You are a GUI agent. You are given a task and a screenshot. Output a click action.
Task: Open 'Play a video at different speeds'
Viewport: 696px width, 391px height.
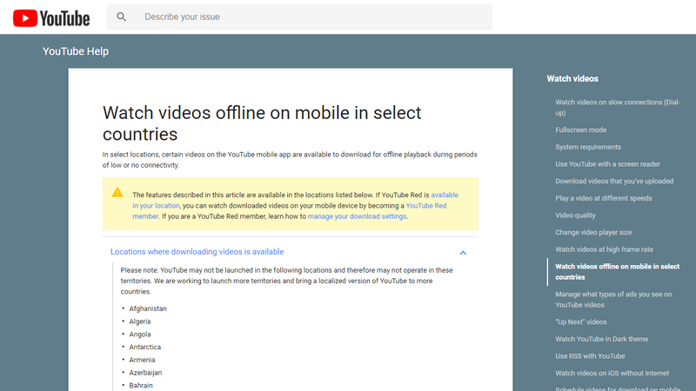tap(604, 198)
